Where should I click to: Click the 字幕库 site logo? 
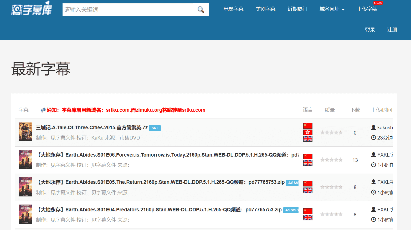(32, 8)
